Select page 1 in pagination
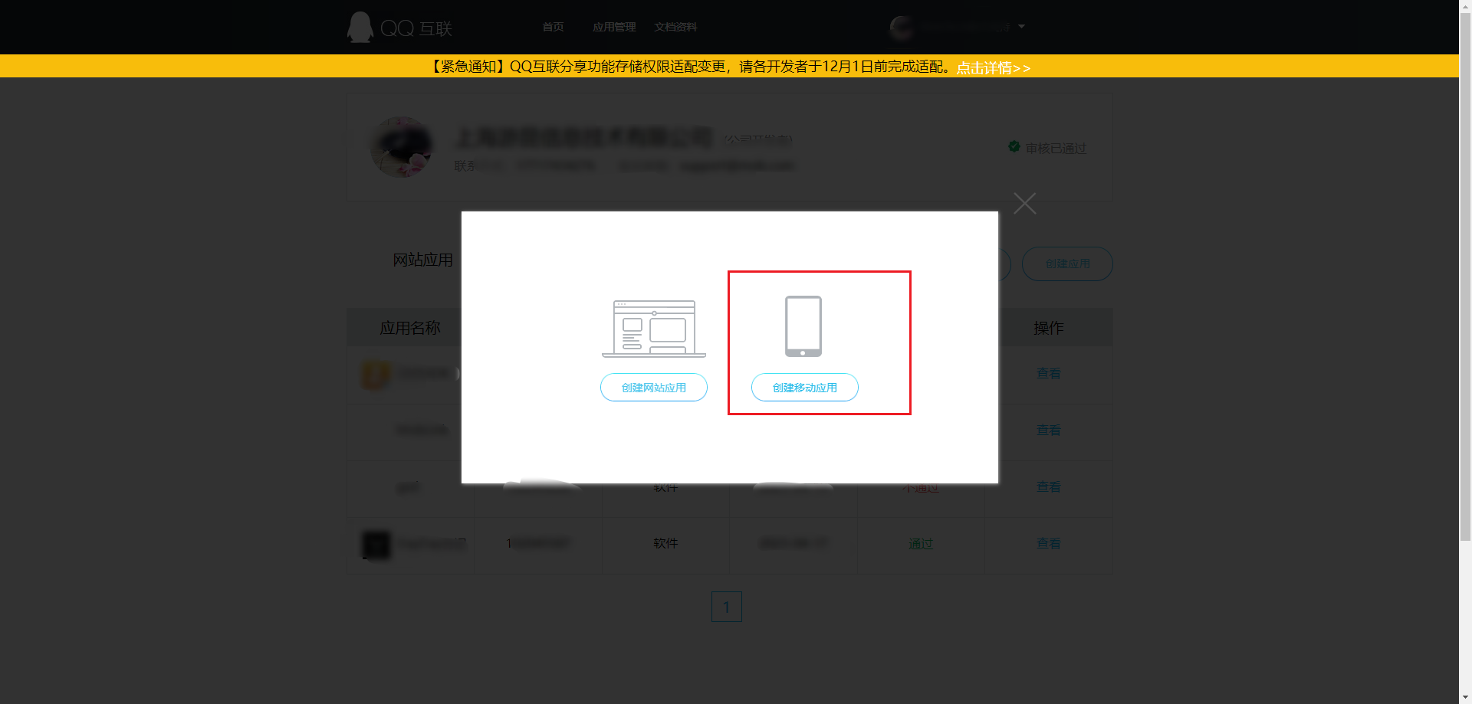Screen dimensions: 1472x704 (x=726, y=606)
